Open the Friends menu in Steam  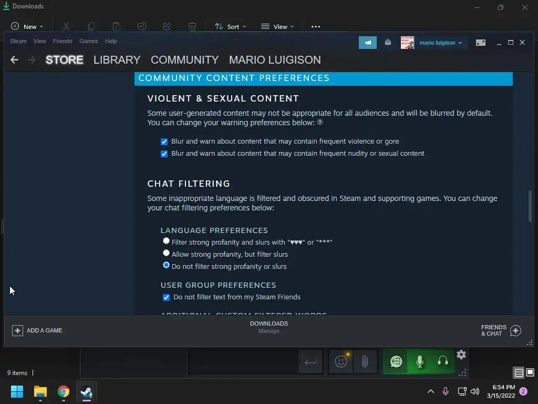tap(63, 41)
